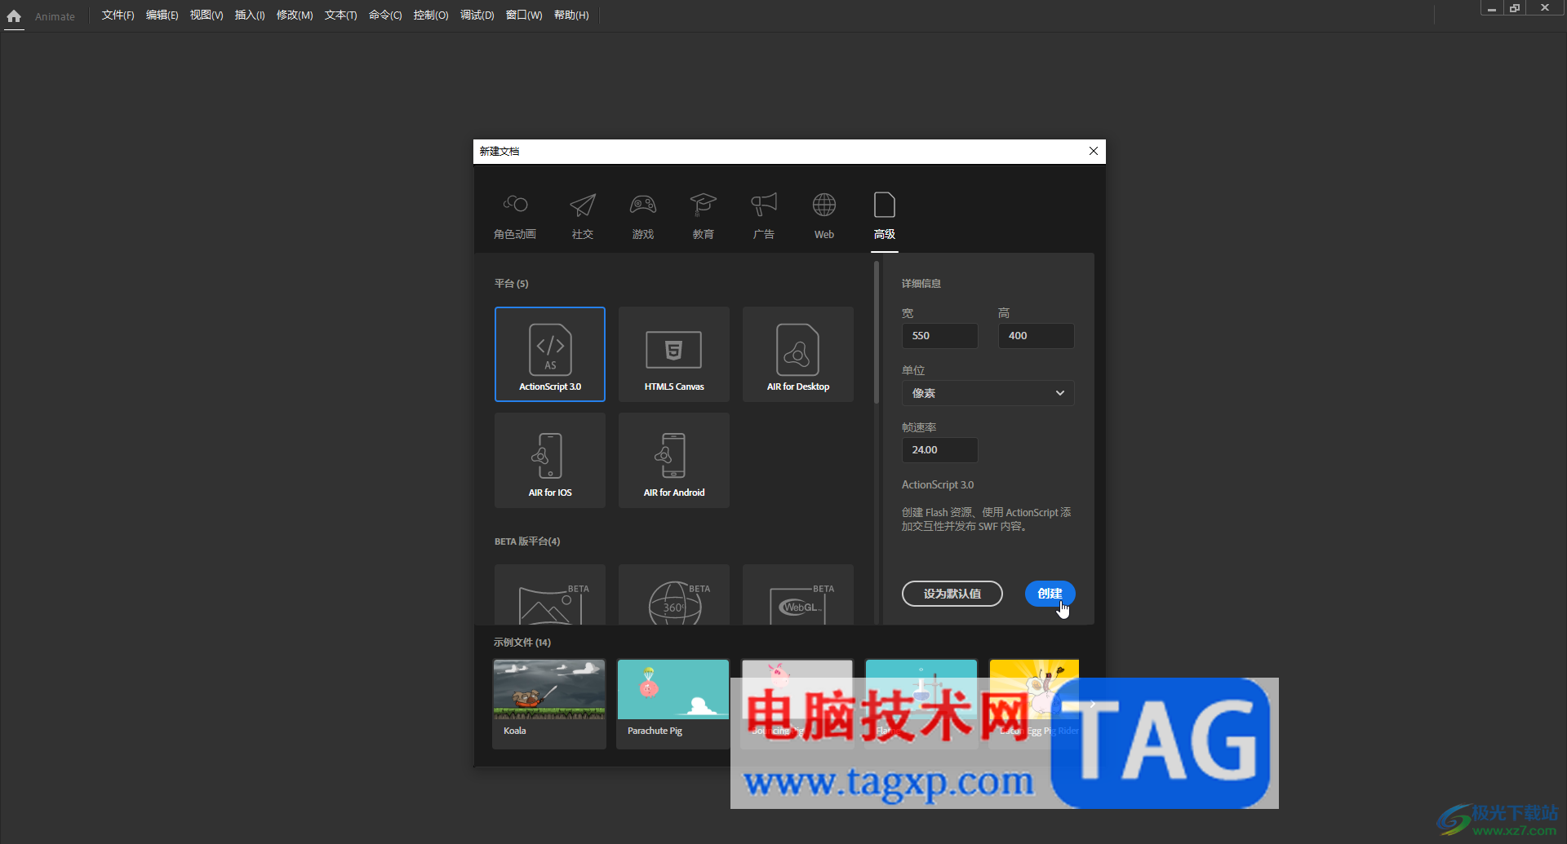Select the 教育 graduation cap category
The width and height of the screenshot is (1567, 844).
[703, 215]
